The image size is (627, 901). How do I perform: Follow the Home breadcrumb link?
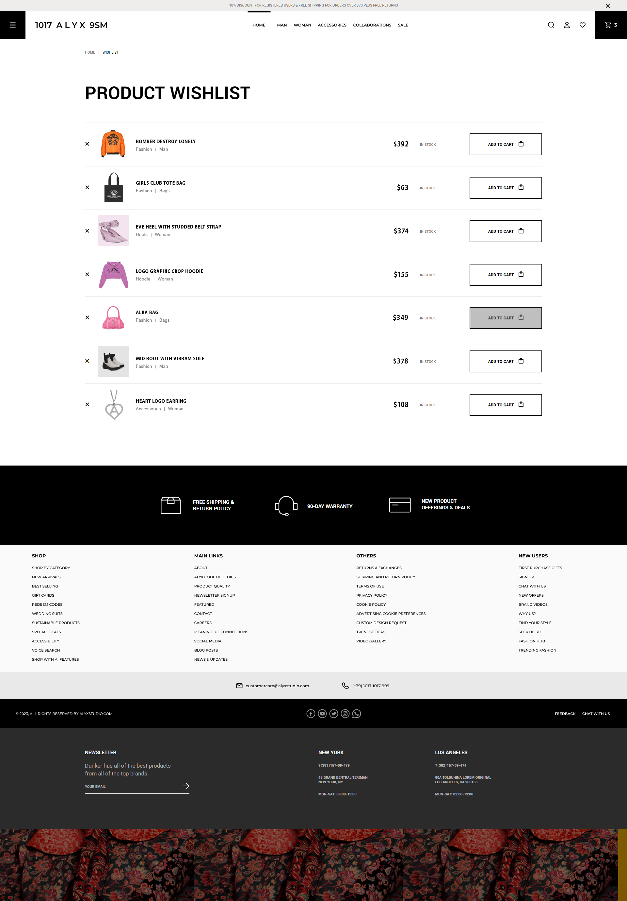click(x=90, y=53)
